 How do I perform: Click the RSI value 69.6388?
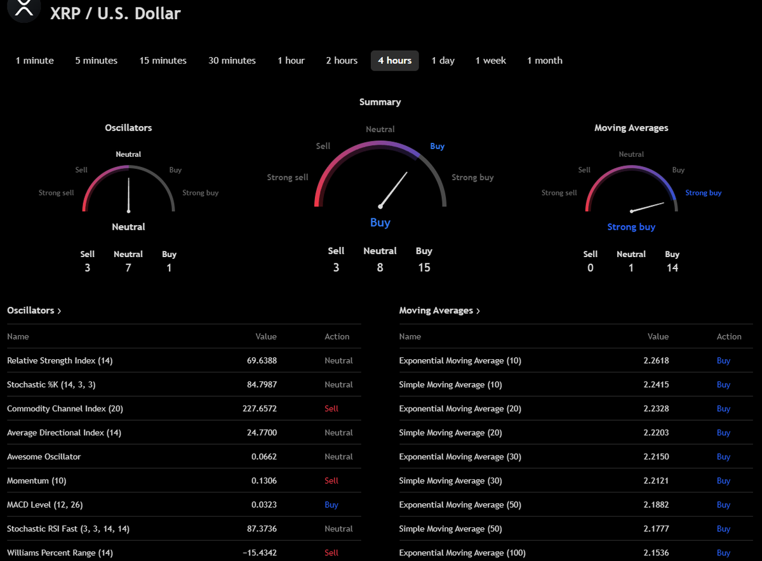[262, 360]
